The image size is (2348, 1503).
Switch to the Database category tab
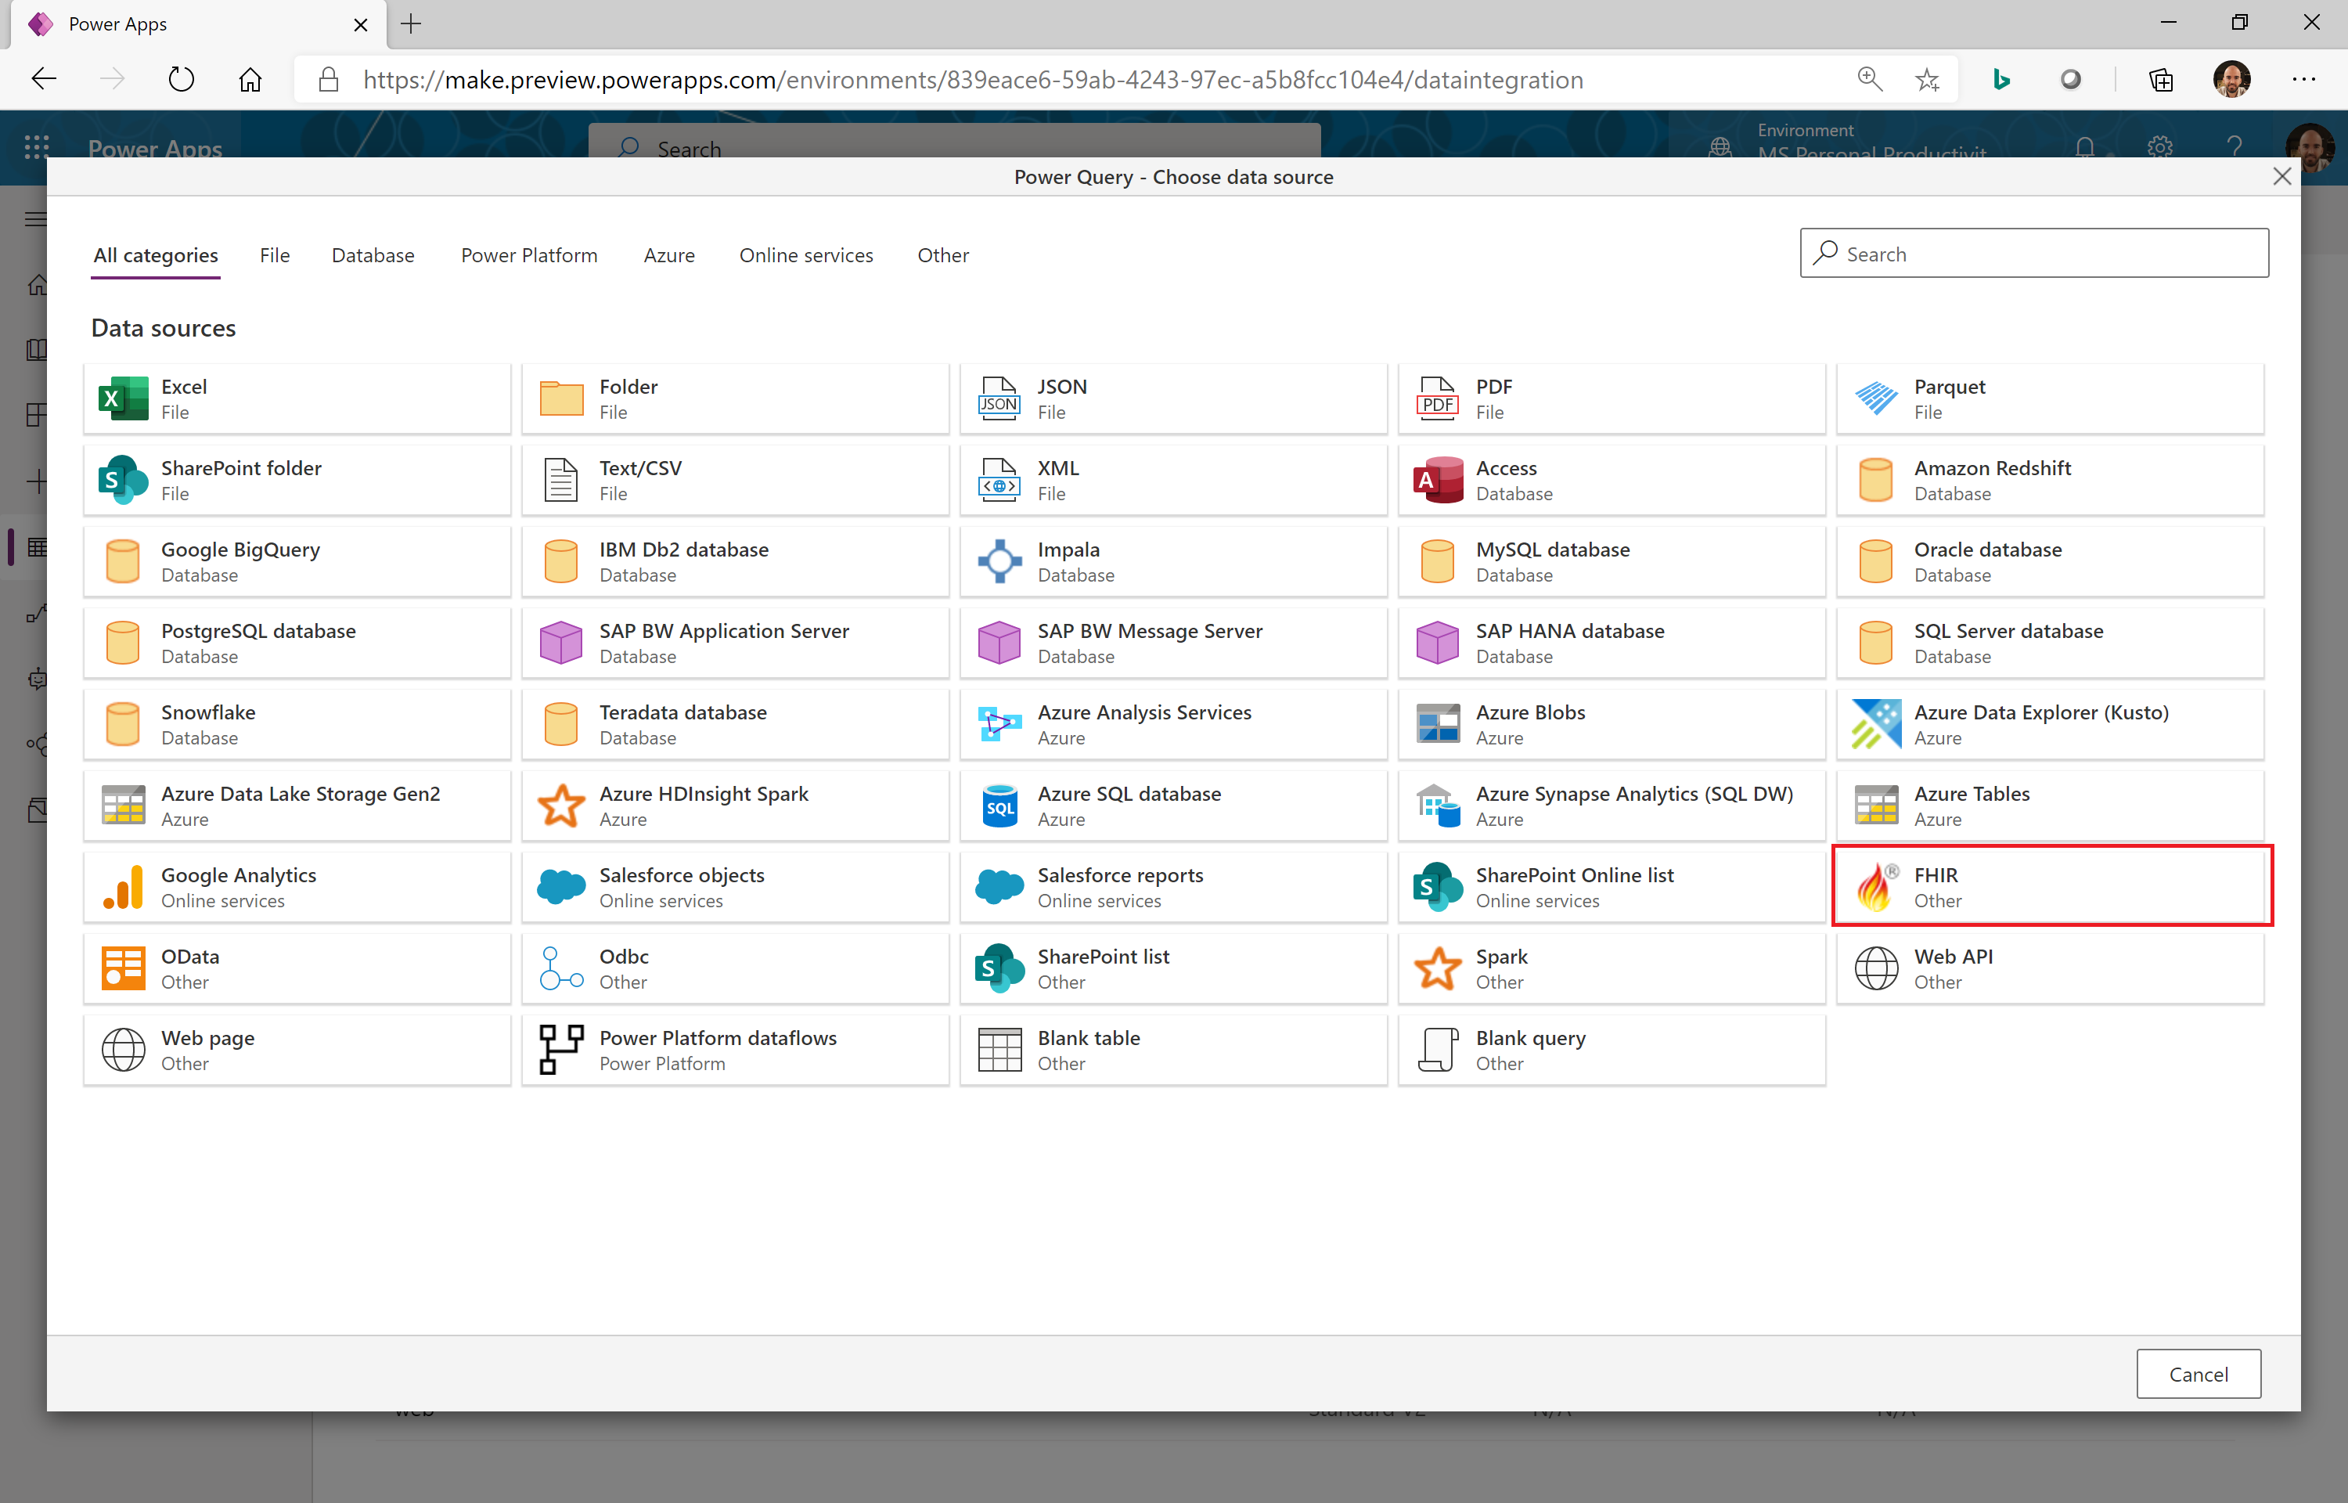[x=373, y=254]
